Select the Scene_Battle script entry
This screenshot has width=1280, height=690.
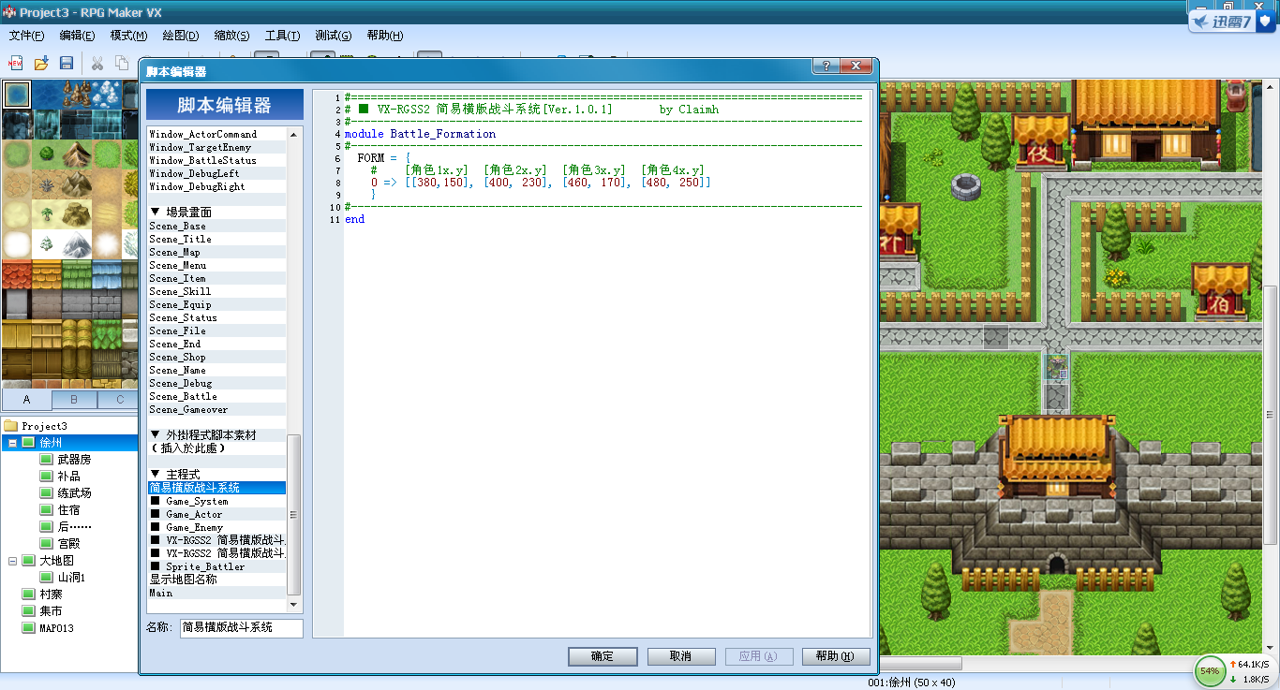coord(216,397)
